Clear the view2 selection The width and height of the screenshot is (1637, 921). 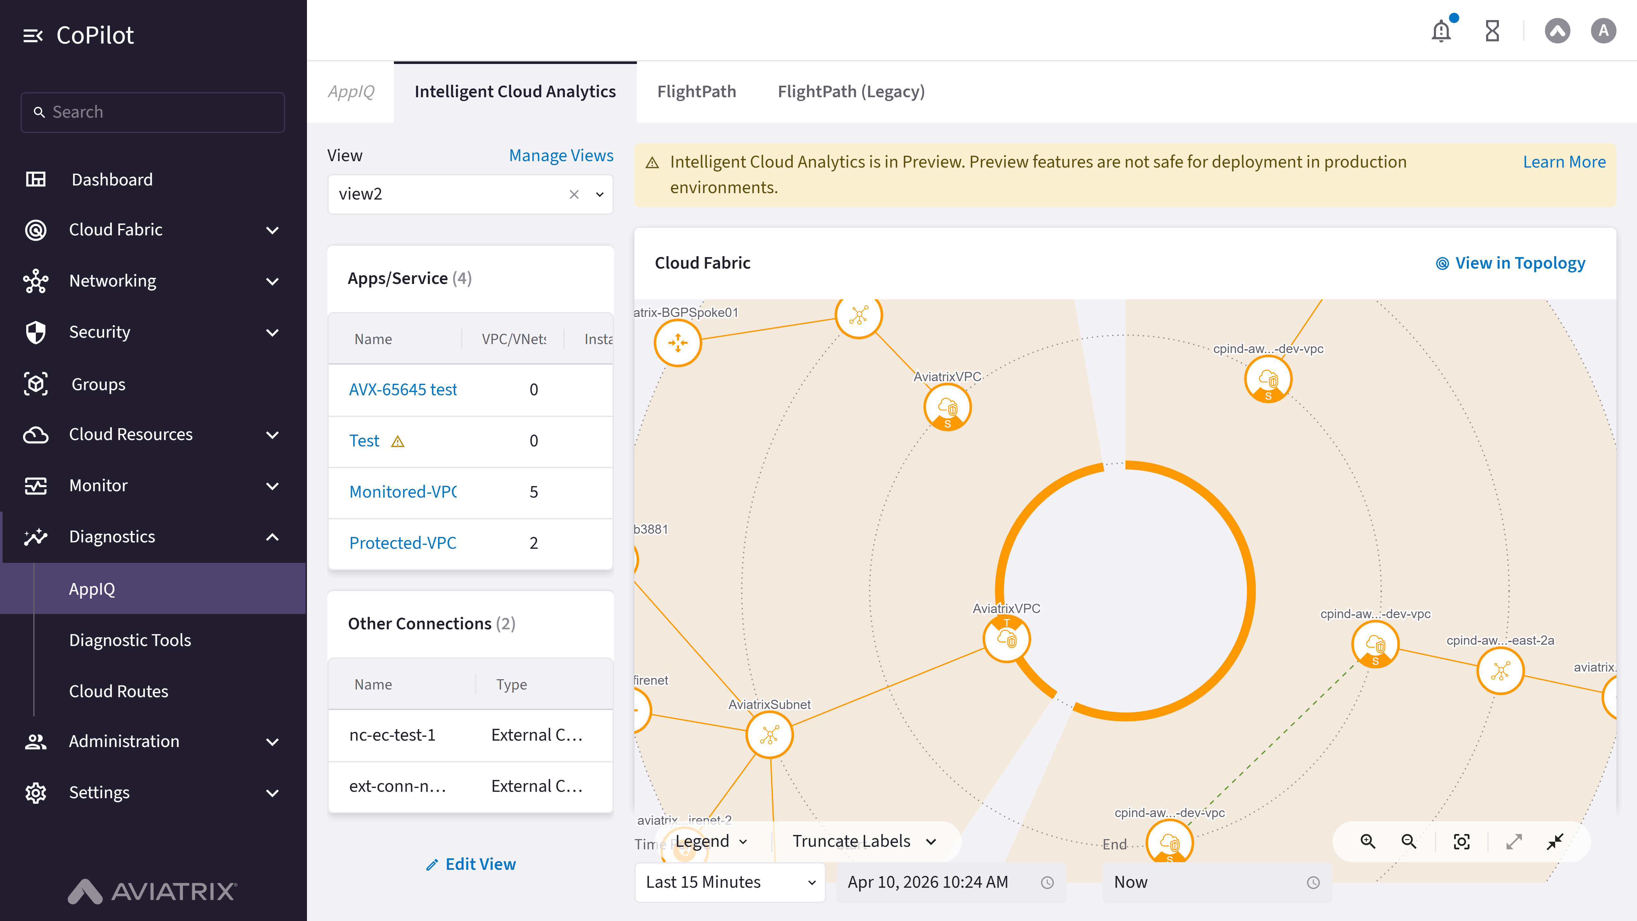point(574,194)
